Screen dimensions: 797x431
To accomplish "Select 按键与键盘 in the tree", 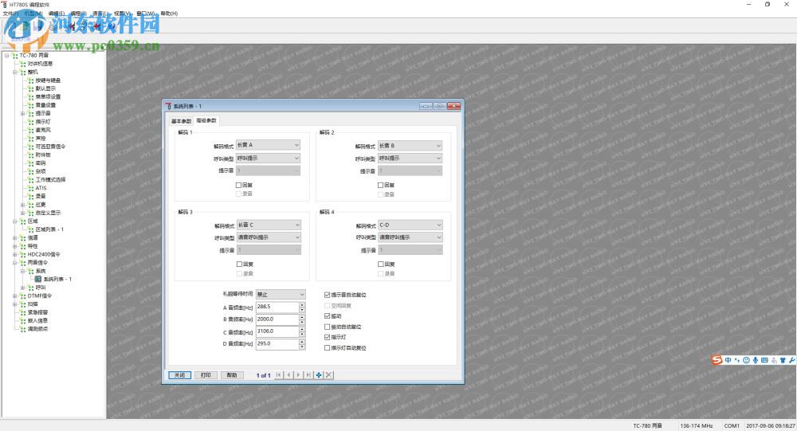I will (x=48, y=80).
